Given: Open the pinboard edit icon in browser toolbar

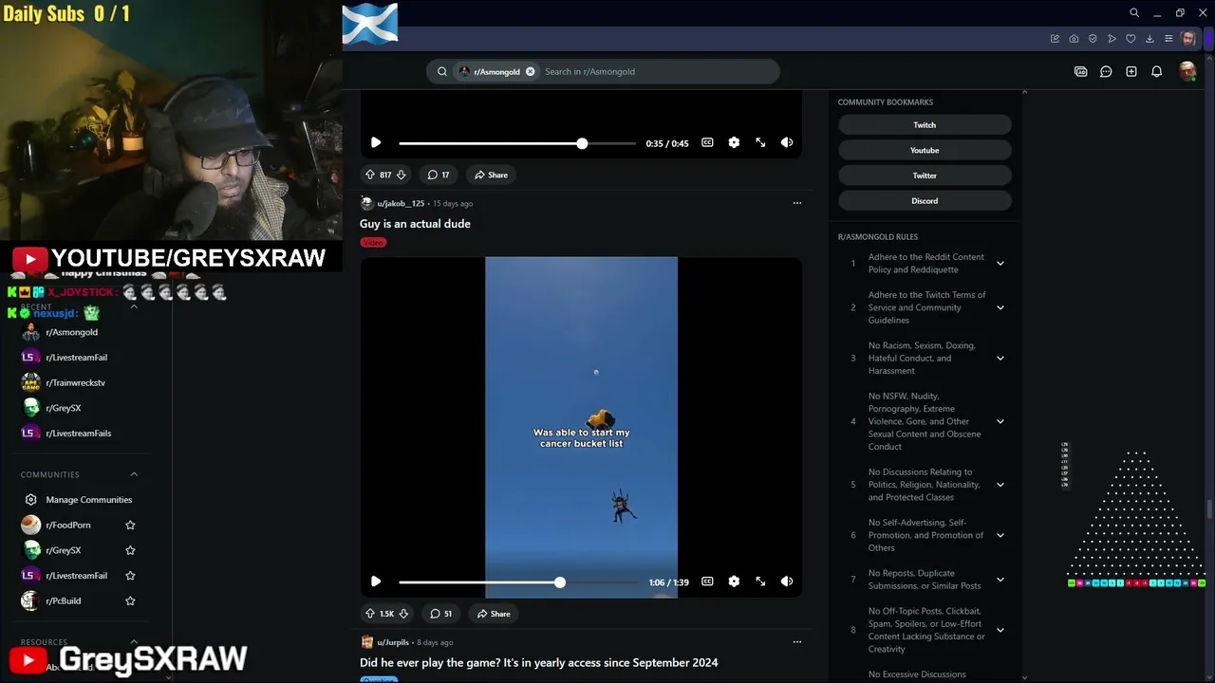Looking at the screenshot, I should click(x=1055, y=39).
